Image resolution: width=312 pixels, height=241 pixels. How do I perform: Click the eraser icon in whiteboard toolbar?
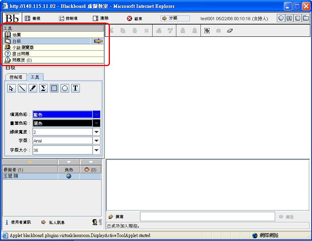(230, 31)
